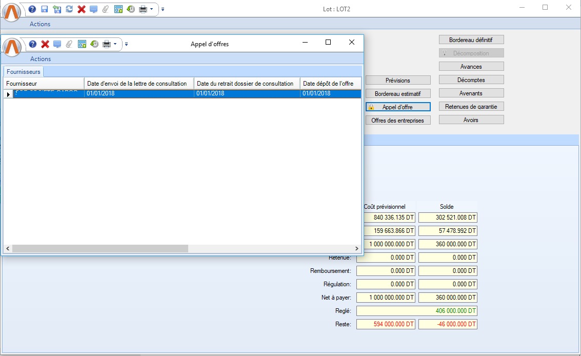Open Offres des entreprises

point(398,120)
